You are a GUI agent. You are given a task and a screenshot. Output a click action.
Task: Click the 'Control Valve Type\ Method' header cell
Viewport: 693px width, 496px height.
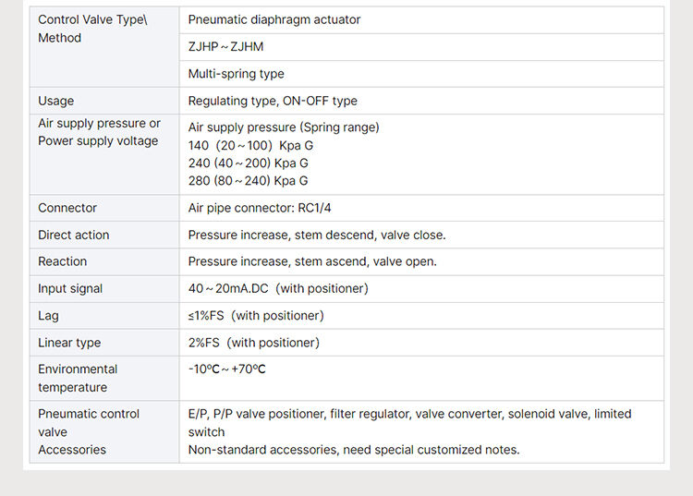click(x=104, y=47)
